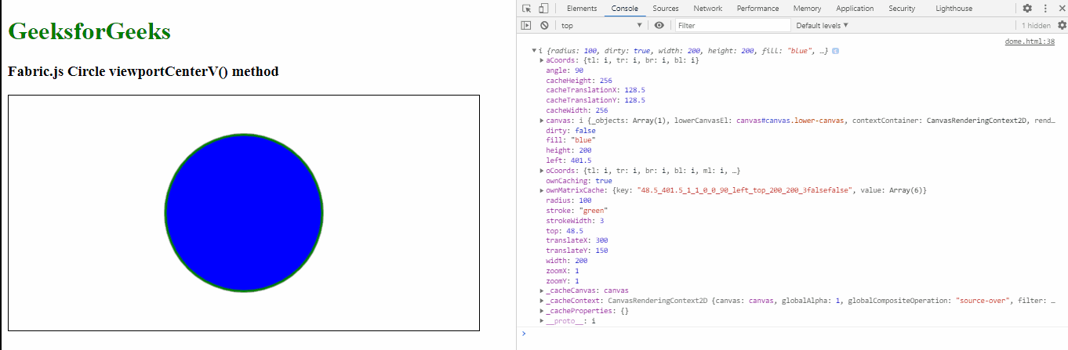Clear the console
This screenshot has height=350, width=1068.
click(544, 25)
